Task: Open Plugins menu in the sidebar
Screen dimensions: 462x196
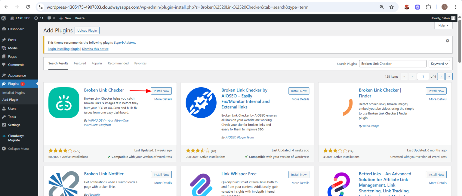Action: (x=19, y=84)
